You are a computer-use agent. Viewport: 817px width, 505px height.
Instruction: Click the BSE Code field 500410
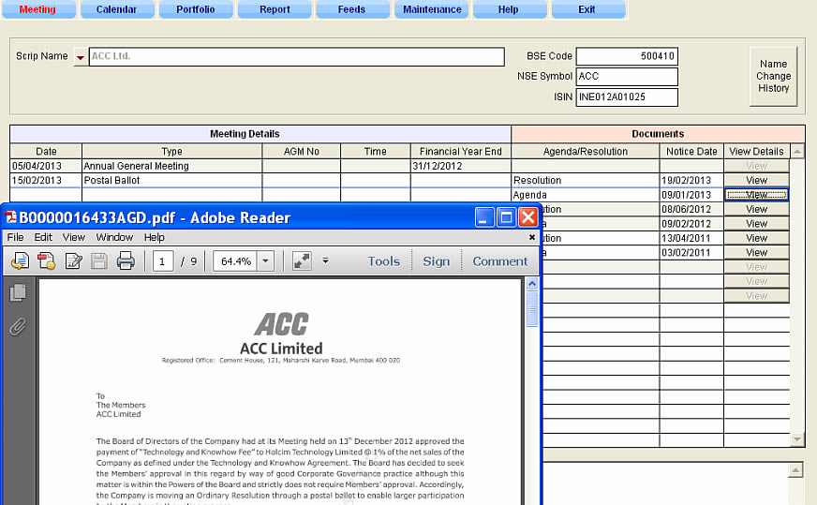click(627, 56)
